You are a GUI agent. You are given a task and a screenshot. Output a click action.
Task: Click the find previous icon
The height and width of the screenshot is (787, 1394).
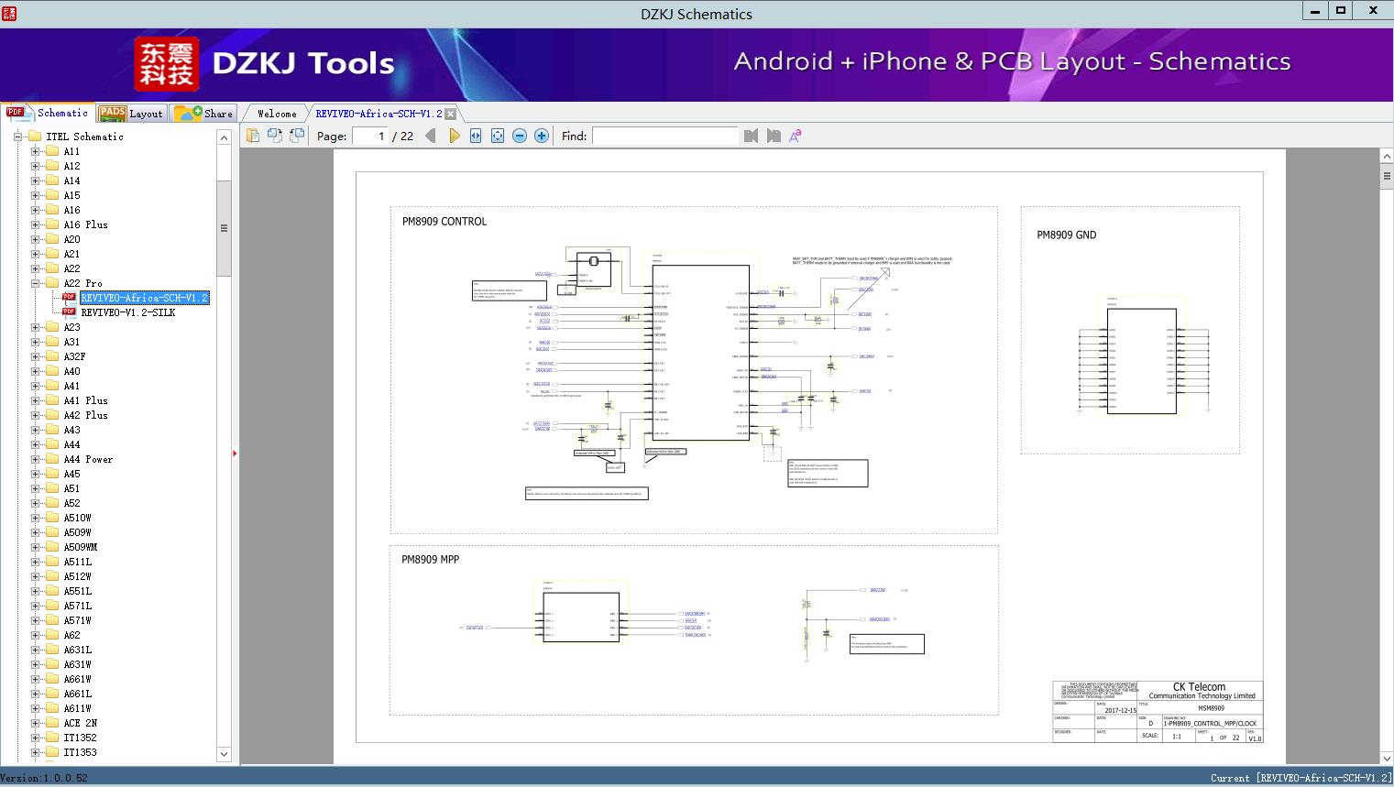752,136
